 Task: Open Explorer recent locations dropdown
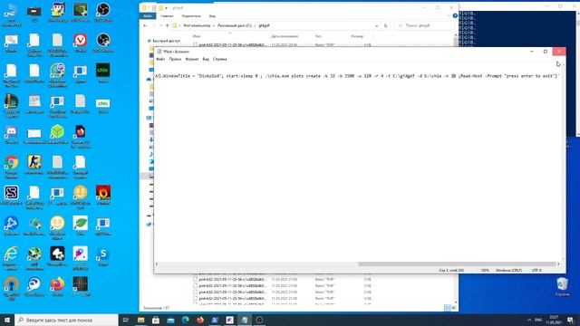(160, 25)
